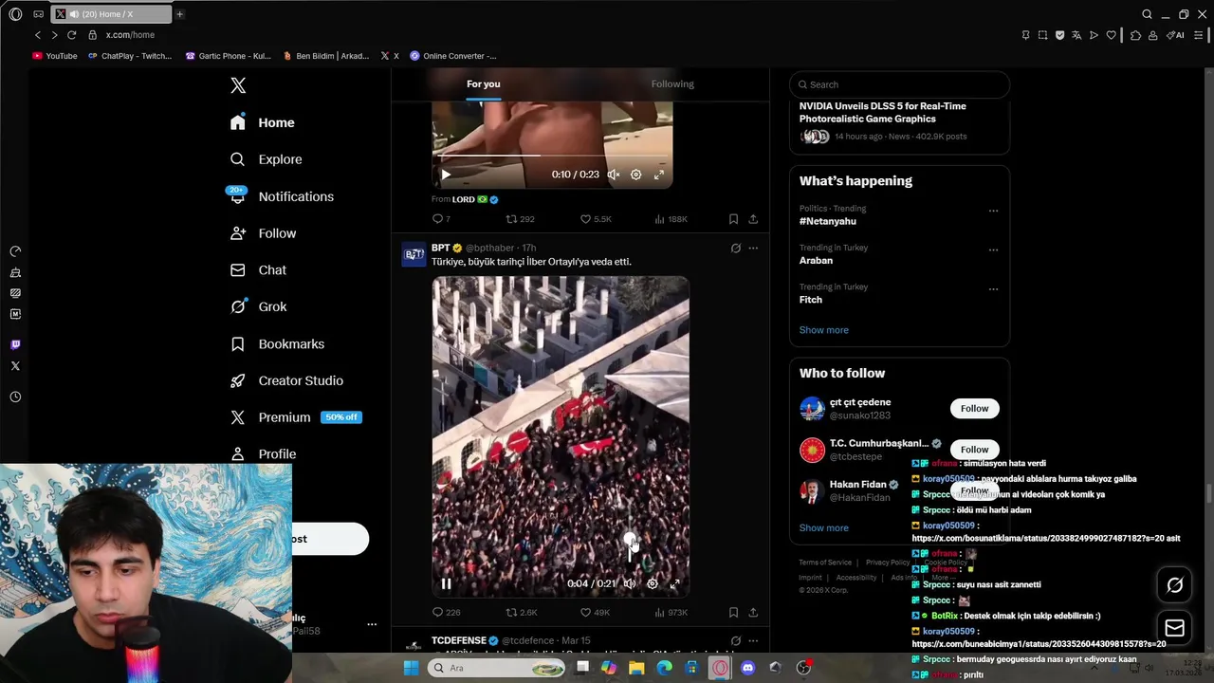This screenshot has width=1214, height=683.
Task: Open Profile in the sidebar
Action: tap(264, 453)
